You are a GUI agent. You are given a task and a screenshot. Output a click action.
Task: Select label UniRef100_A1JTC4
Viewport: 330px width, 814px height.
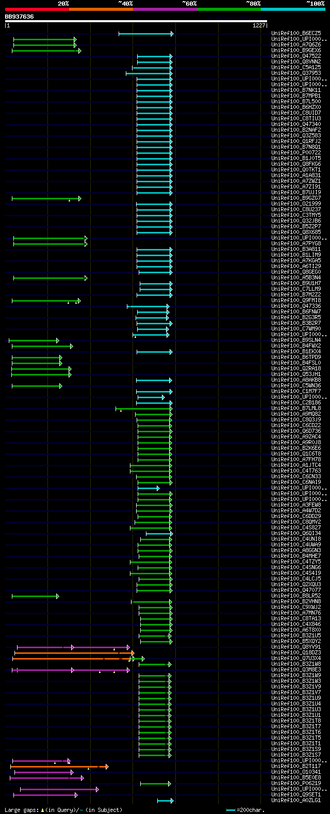click(296, 465)
